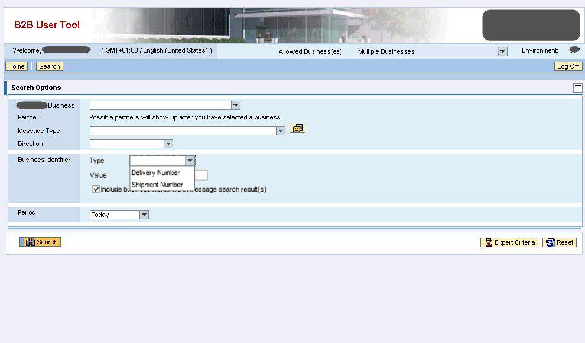Expand the Business dropdown list
This screenshot has height=343, width=585.
point(236,105)
